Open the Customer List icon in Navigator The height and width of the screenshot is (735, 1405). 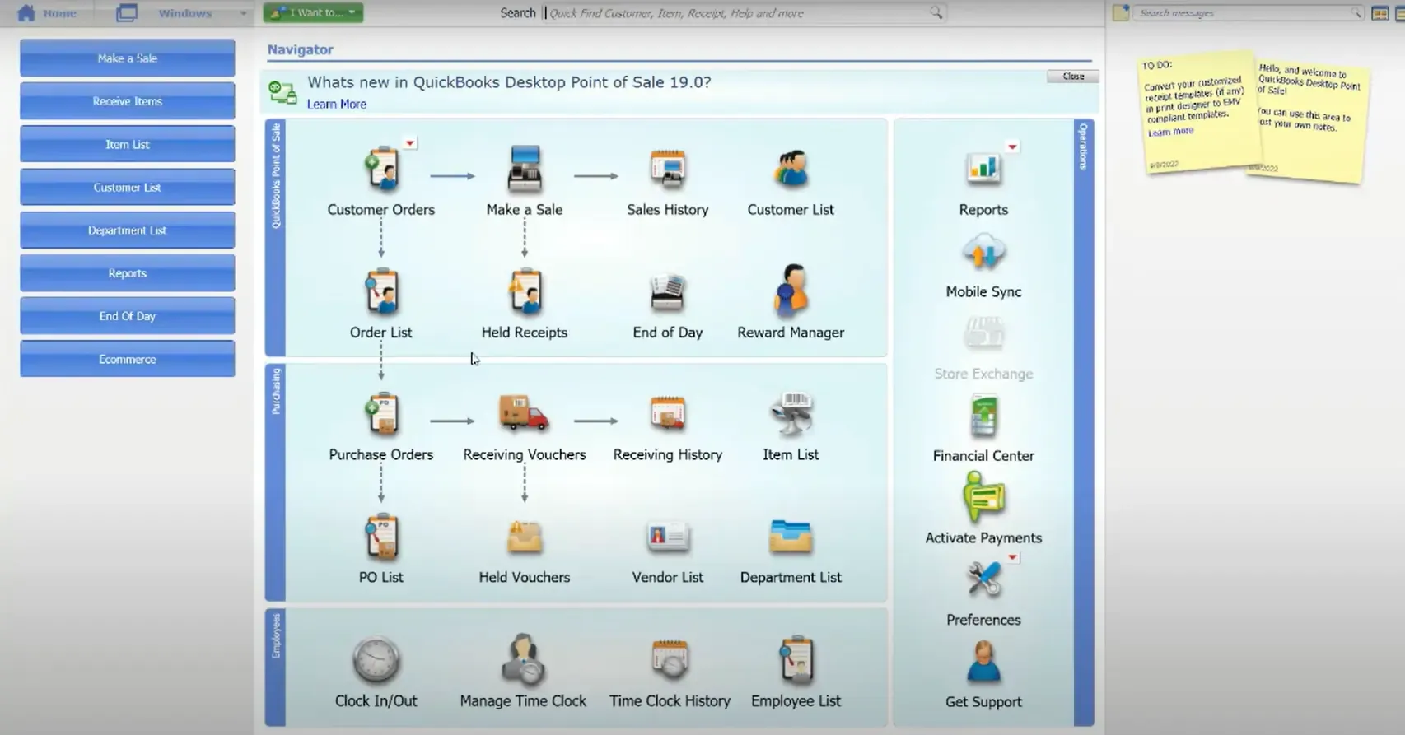[791, 170]
